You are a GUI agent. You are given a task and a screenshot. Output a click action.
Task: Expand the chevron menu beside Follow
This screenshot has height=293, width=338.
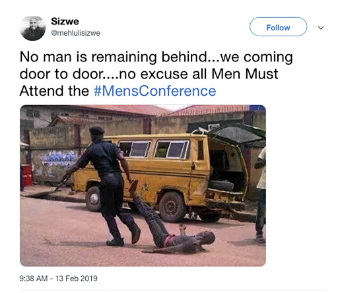tap(321, 28)
